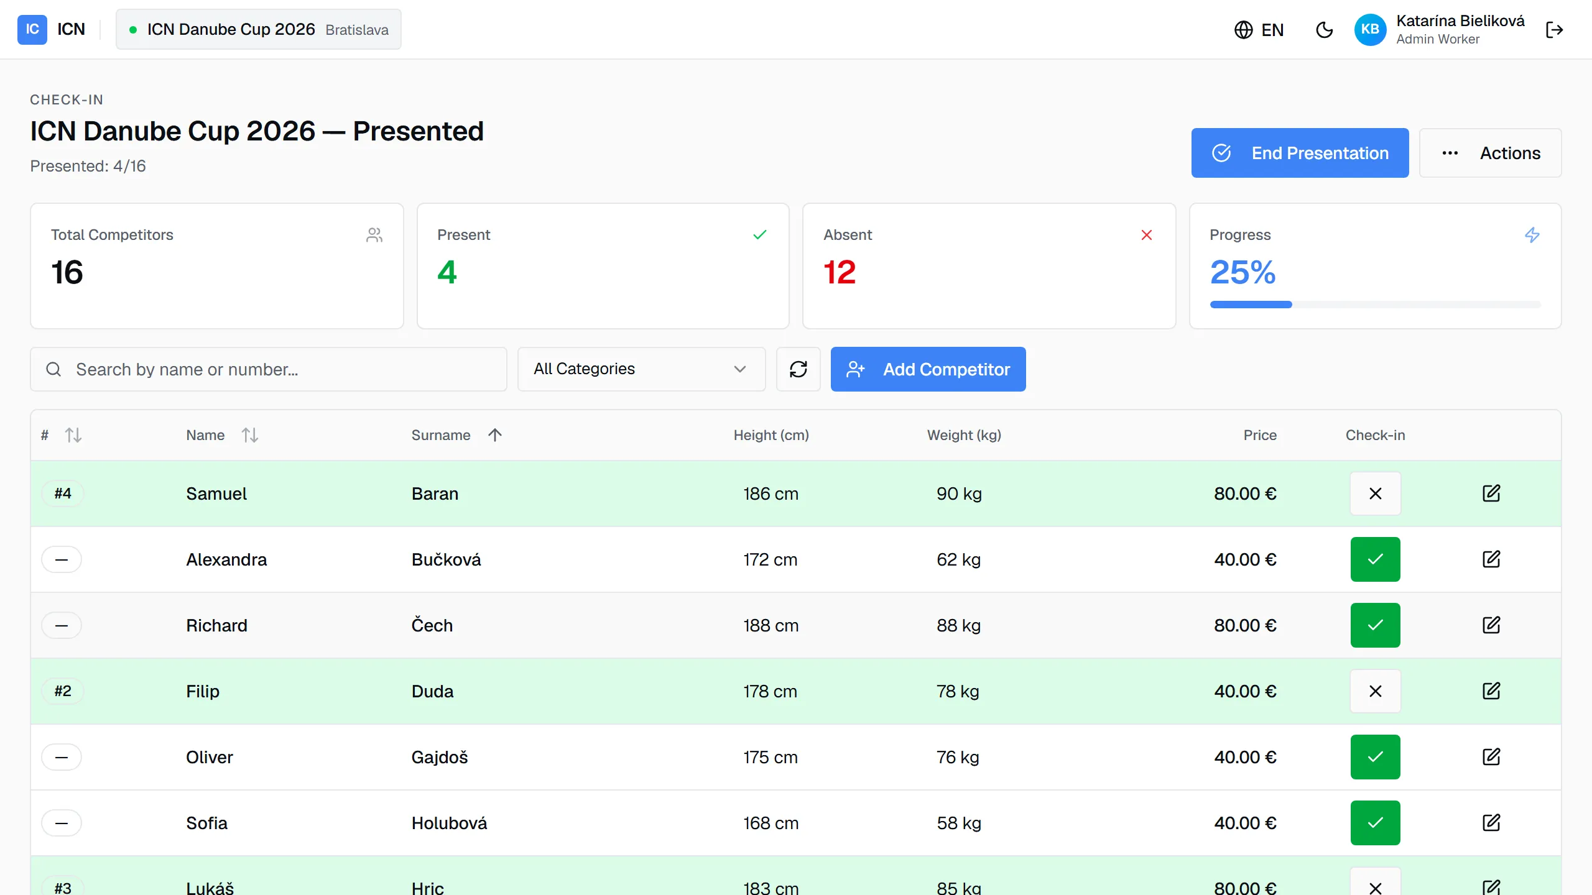Click the #4 number badge
1592x895 pixels.
coord(62,493)
